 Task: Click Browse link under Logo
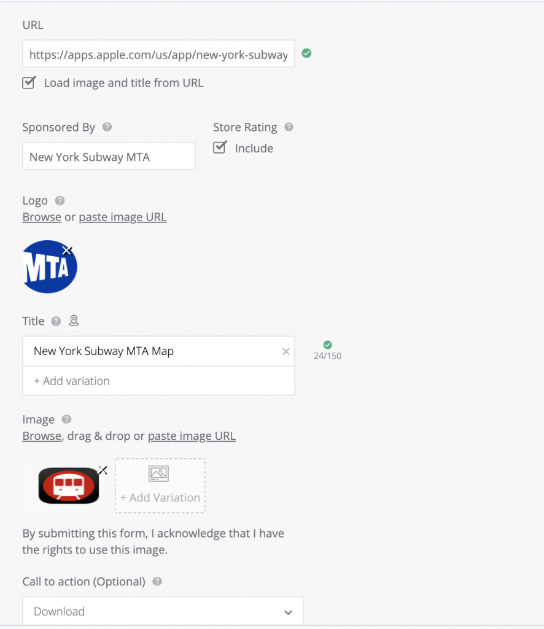point(42,217)
